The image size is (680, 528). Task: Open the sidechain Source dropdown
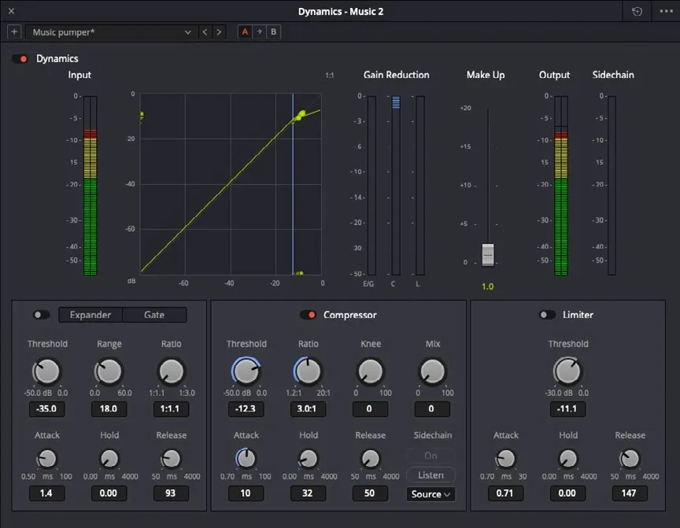431,494
